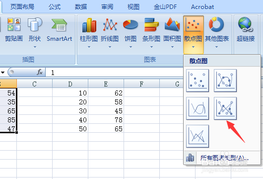Click into the formula bar input
Viewport: 263px width, 179px height.
(114, 73)
